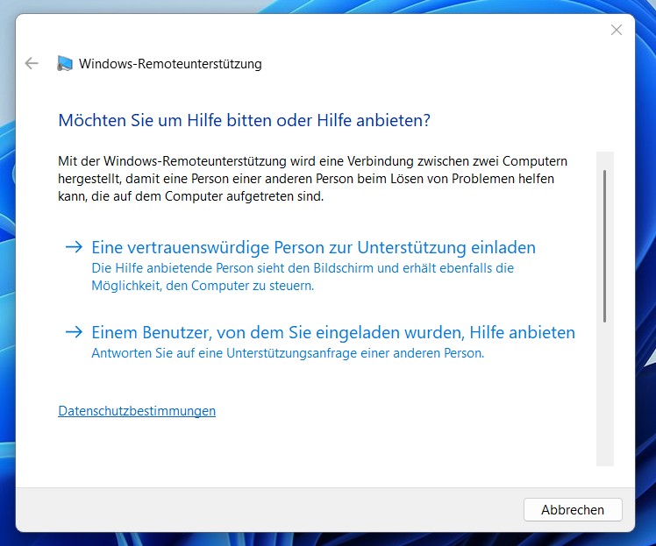Click the Windows-Remoteunterstützung app icon
The width and height of the screenshot is (656, 546).
[x=65, y=63]
